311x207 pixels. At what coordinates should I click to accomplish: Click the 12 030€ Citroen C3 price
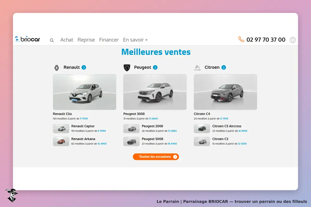[242, 144]
